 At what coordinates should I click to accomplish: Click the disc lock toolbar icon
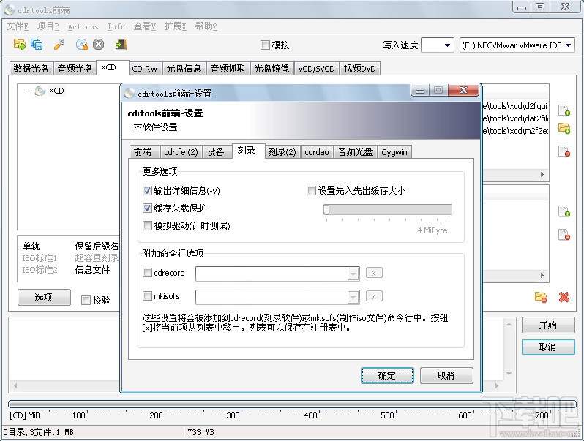point(81,45)
